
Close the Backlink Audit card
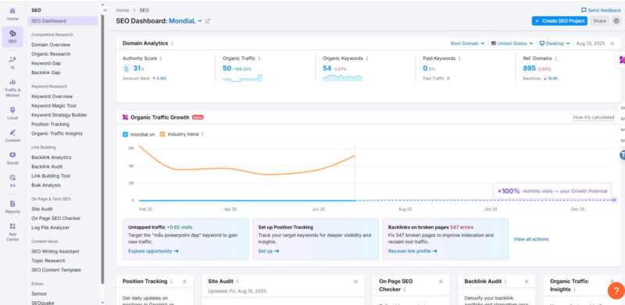[x=526, y=281]
